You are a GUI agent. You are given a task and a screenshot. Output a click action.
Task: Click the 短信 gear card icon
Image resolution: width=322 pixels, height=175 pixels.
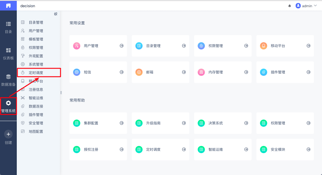click(77, 72)
